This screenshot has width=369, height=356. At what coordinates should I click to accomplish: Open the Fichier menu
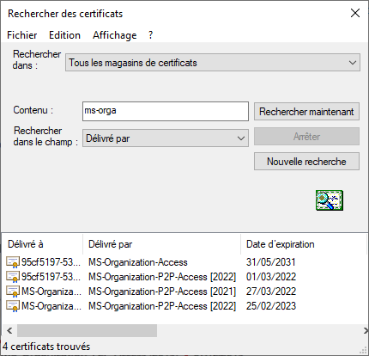coord(22,35)
